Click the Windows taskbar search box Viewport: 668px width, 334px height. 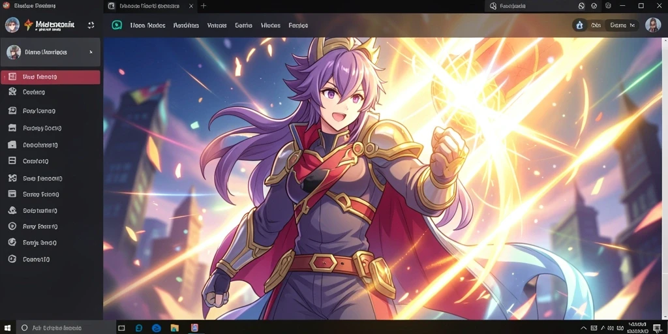(x=66, y=327)
